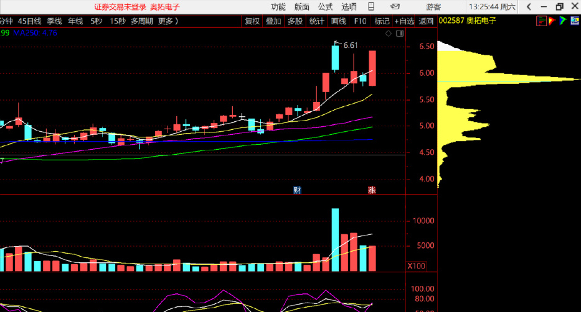Expand the 更多 periods dropdown
The height and width of the screenshot is (312, 581).
pyautogui.click(x=168, y=21)
